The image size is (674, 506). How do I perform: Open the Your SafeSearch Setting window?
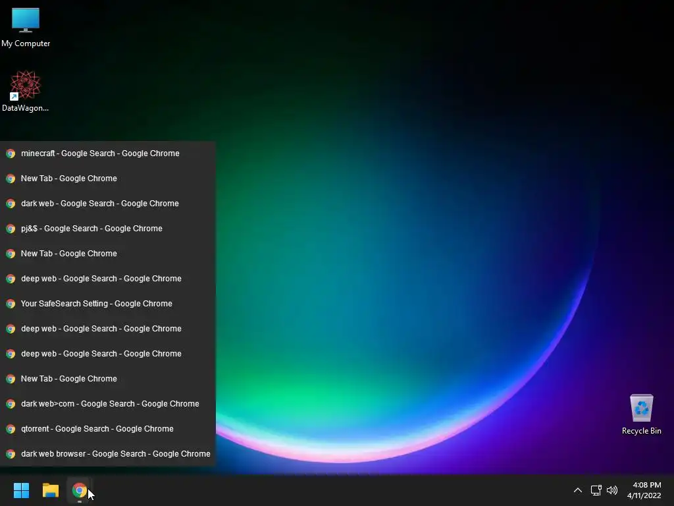click(107, 303)
